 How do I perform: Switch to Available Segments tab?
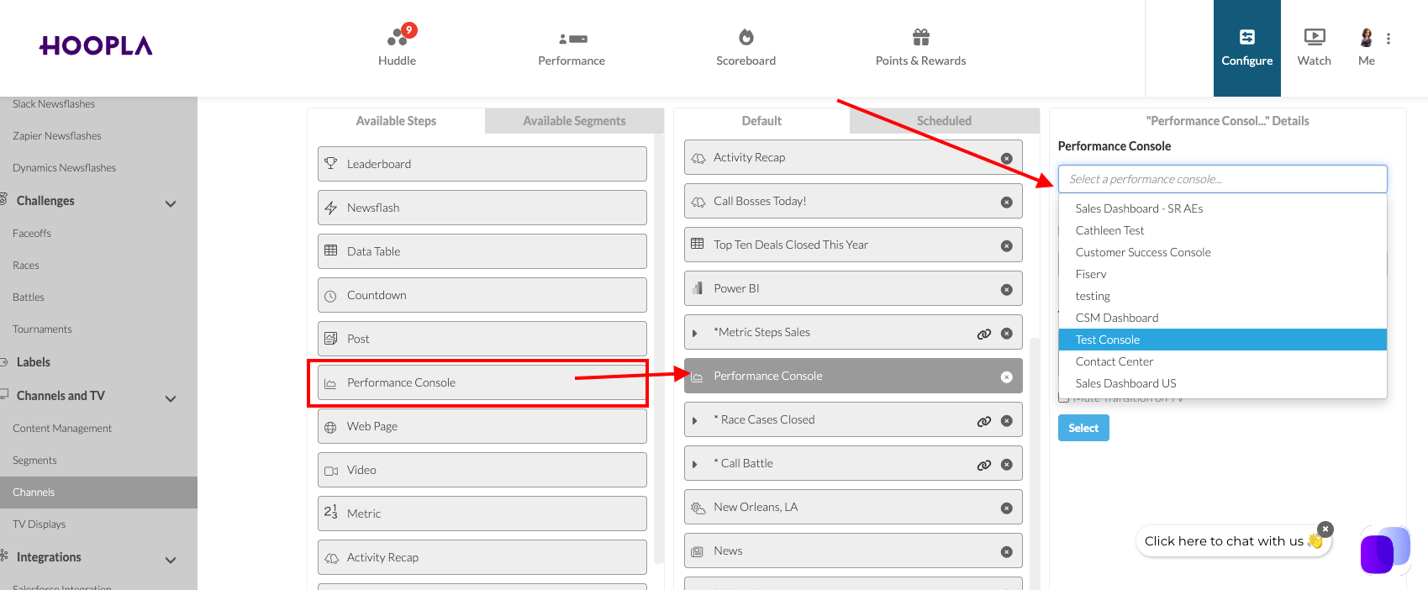pos(574,121)
